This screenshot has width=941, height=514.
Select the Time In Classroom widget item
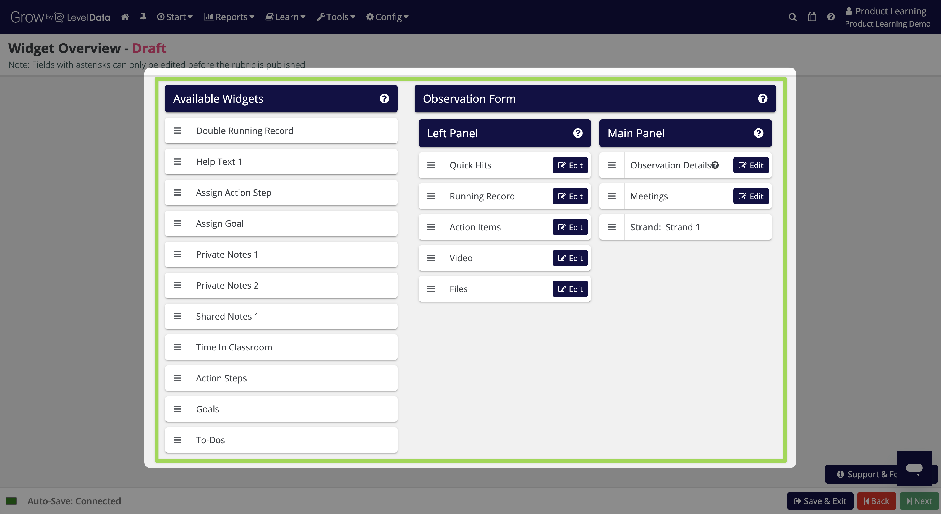[x=281, y=347]
